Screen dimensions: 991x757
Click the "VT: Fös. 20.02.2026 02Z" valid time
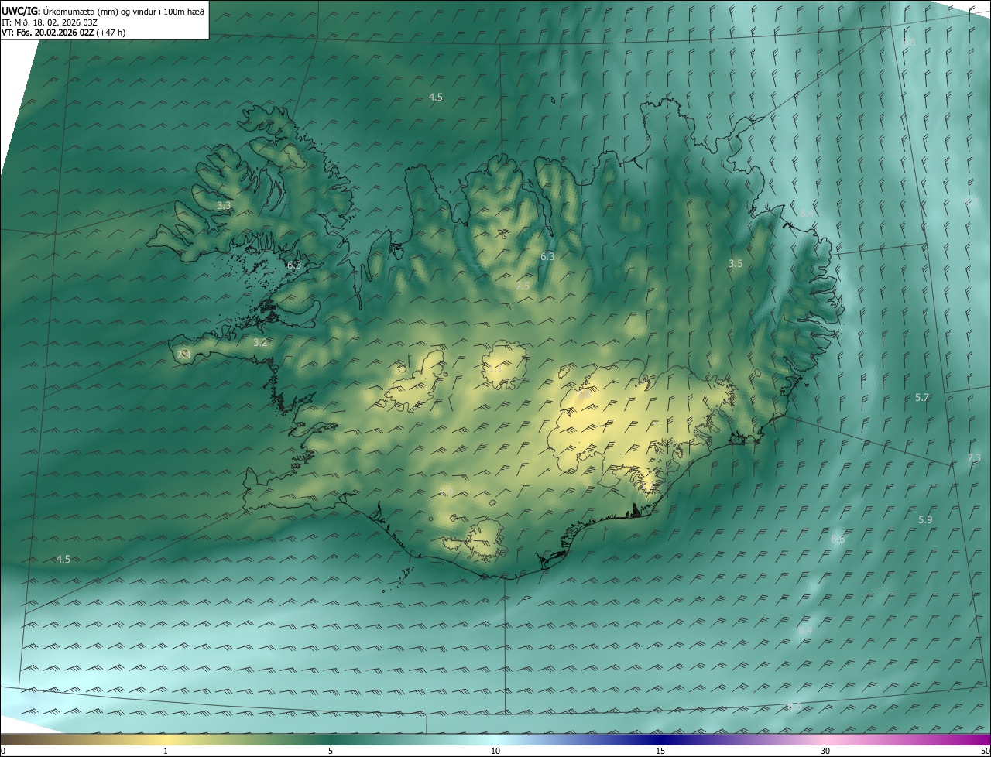point(47,33)
